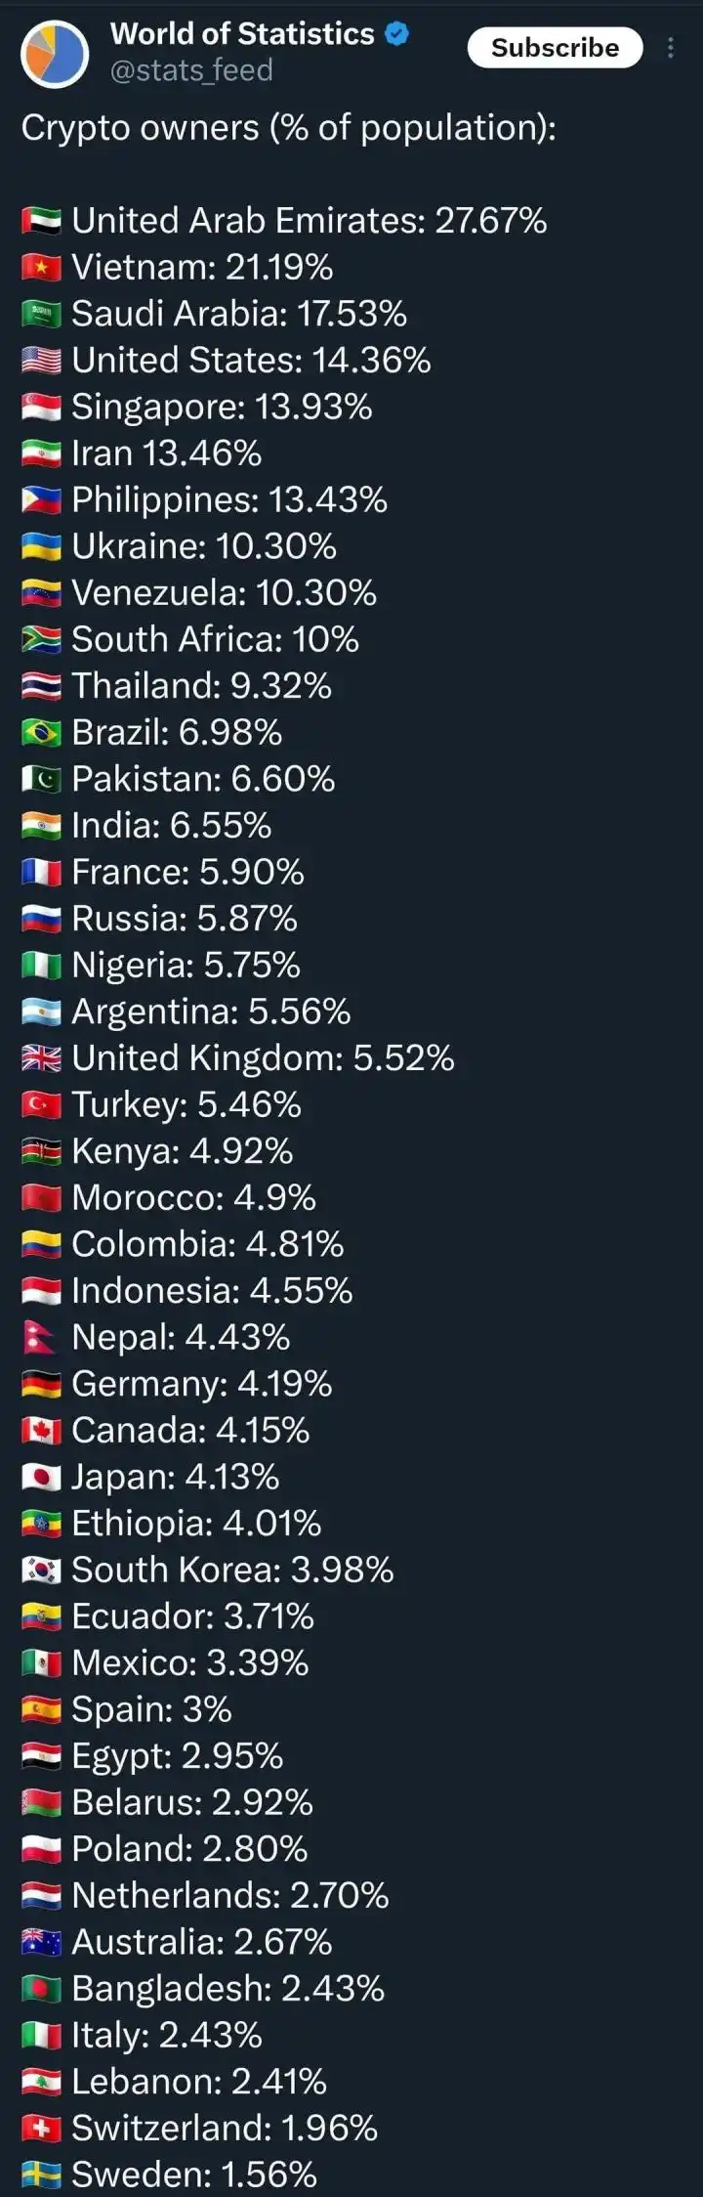703x2197 pixels.
Task: Click the Nepal flag emoji
Action: coord(39,1338)
